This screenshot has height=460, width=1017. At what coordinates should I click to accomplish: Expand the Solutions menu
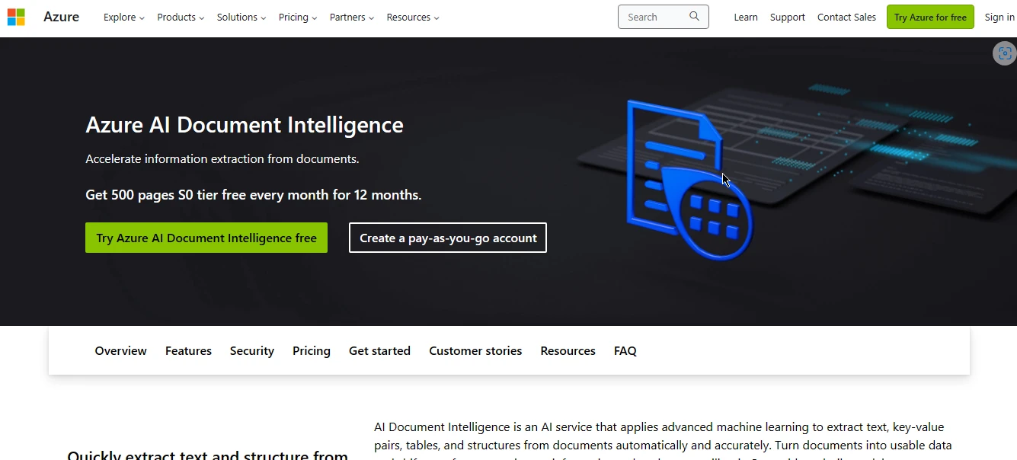coord(241,17)
